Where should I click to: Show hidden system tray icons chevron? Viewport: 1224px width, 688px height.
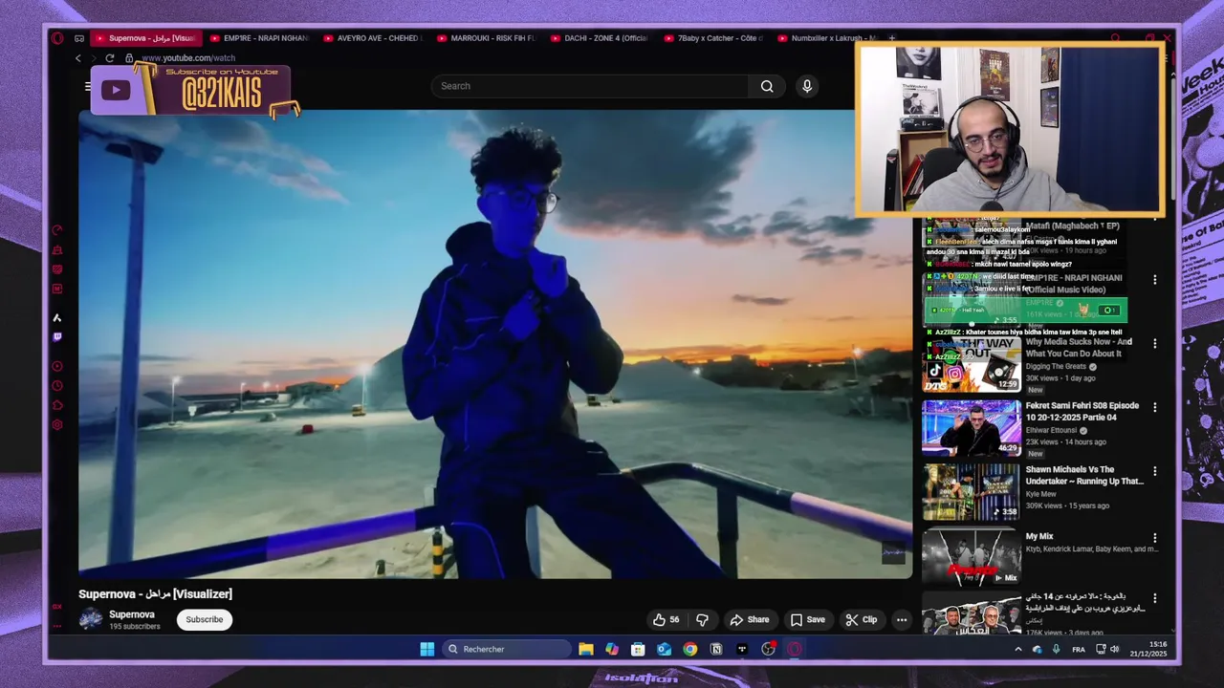[1017, 649]
